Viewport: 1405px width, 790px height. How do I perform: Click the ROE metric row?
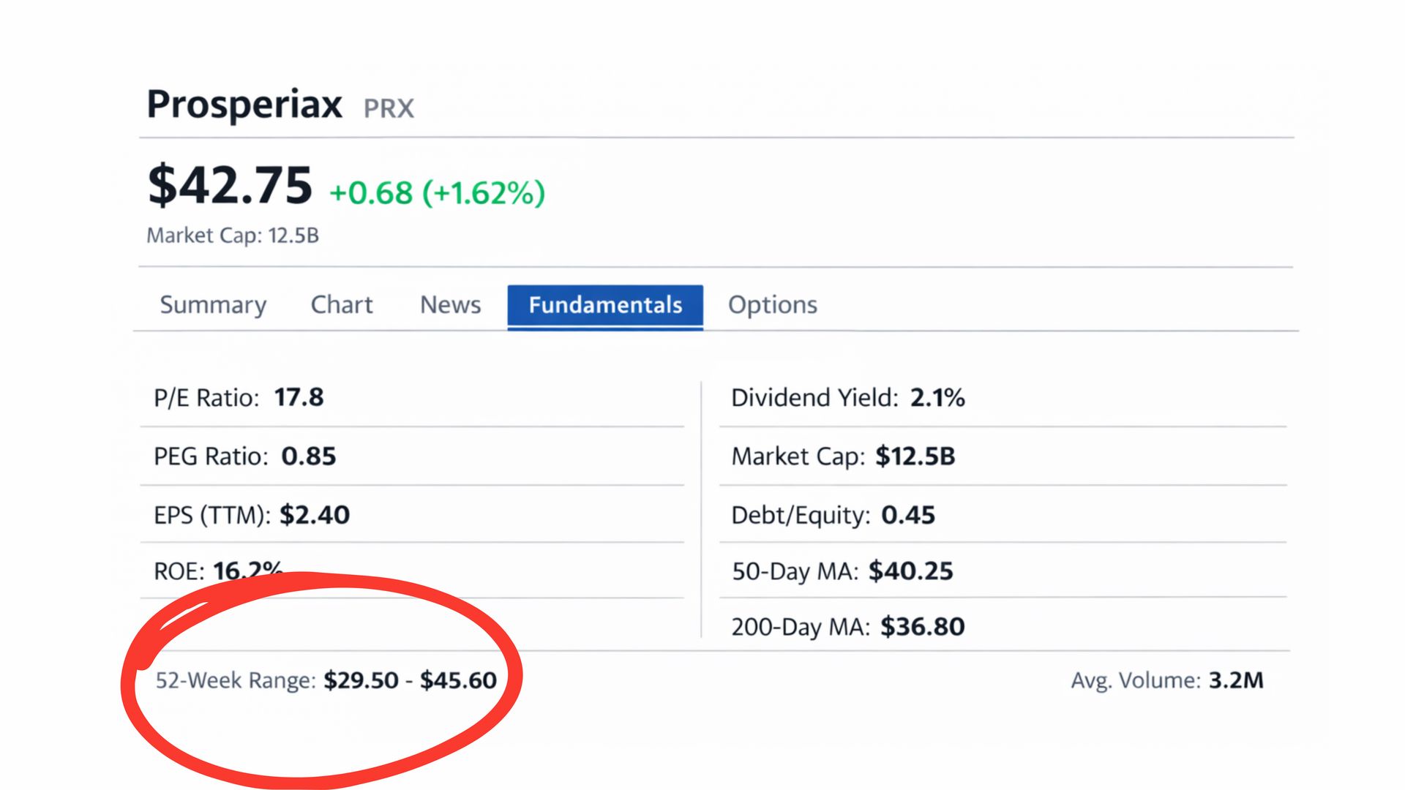coord(217,571)
